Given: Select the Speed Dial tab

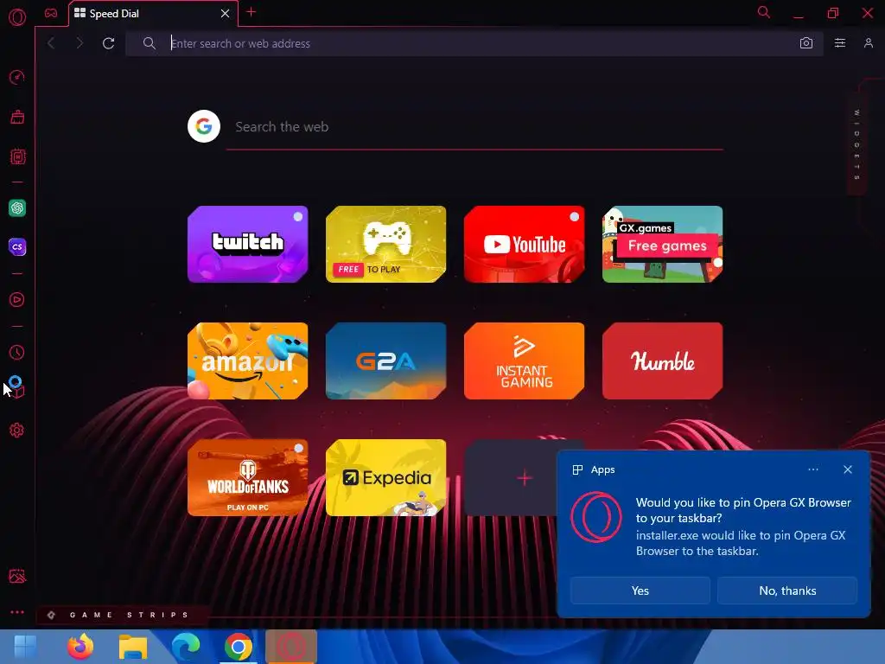Looking at the screenshot, I should point(152,14).
